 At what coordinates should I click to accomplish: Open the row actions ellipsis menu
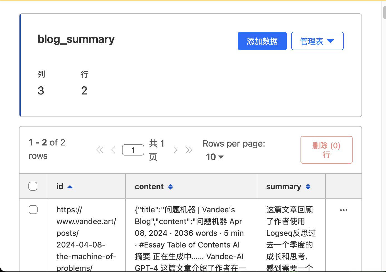[344, 210]
